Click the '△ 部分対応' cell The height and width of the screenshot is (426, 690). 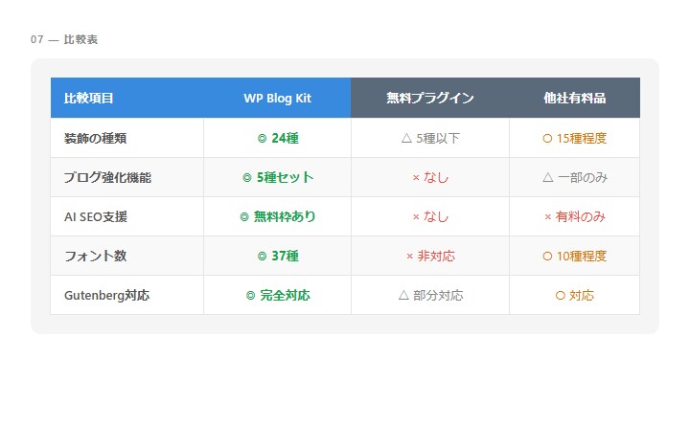tap(430, 295)
